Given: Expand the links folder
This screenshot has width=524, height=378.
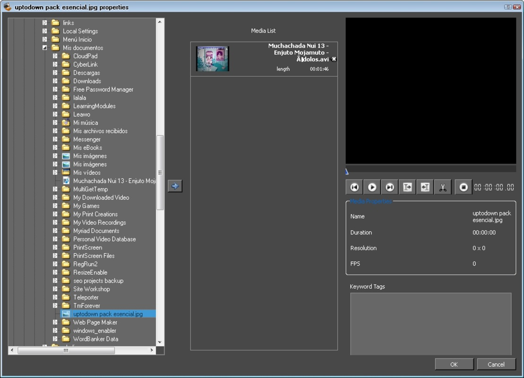Looking at the screenshot, I should click(45, 23).
